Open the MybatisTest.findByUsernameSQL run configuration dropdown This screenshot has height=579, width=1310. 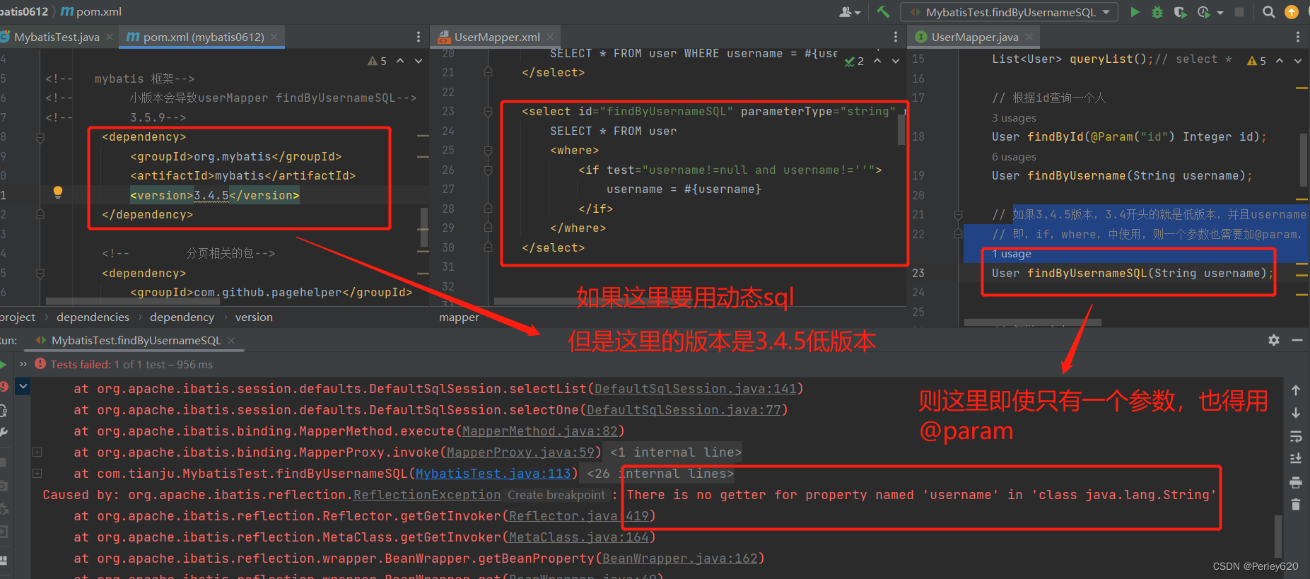[1009, 12]
